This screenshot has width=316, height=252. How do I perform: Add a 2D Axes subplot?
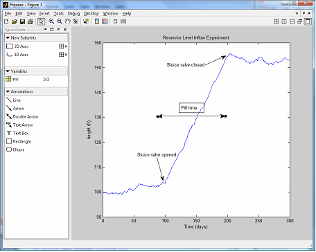tap(17, 46)
